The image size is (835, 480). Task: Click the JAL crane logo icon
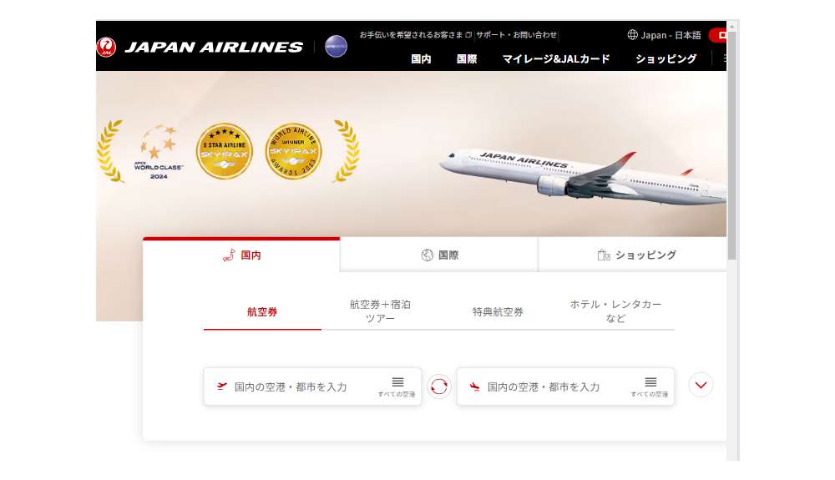point(106,47)
